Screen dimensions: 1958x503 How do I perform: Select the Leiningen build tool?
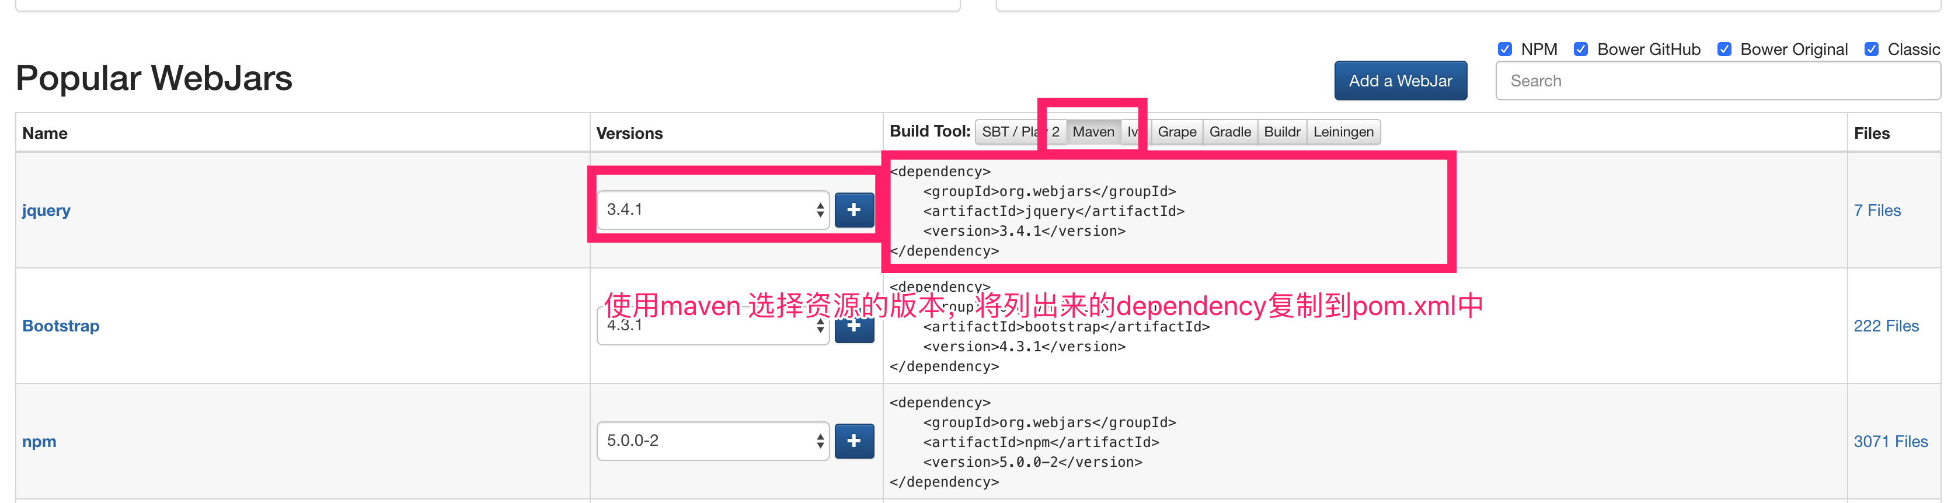point(1343,132)
